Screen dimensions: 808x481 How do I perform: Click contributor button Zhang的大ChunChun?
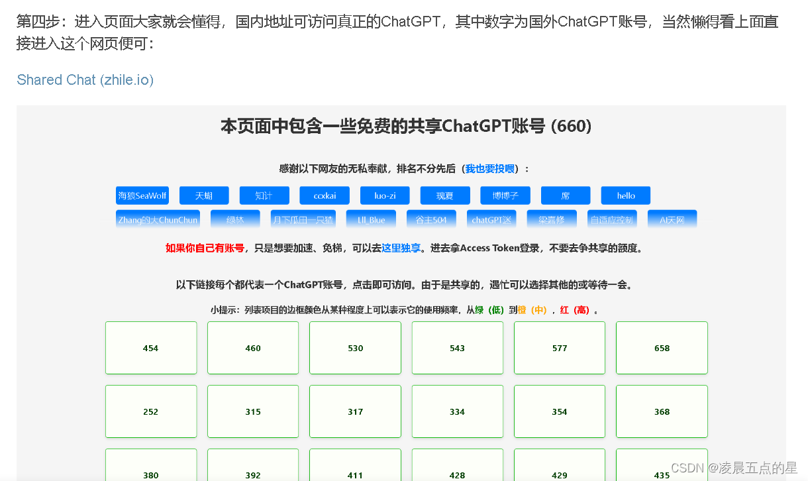(158, 220)
